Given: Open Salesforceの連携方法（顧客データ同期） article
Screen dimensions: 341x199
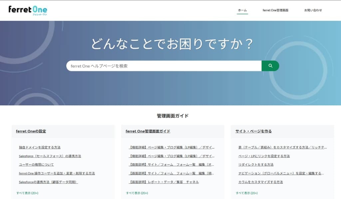Looking at the screenshot, I should 48,182.
